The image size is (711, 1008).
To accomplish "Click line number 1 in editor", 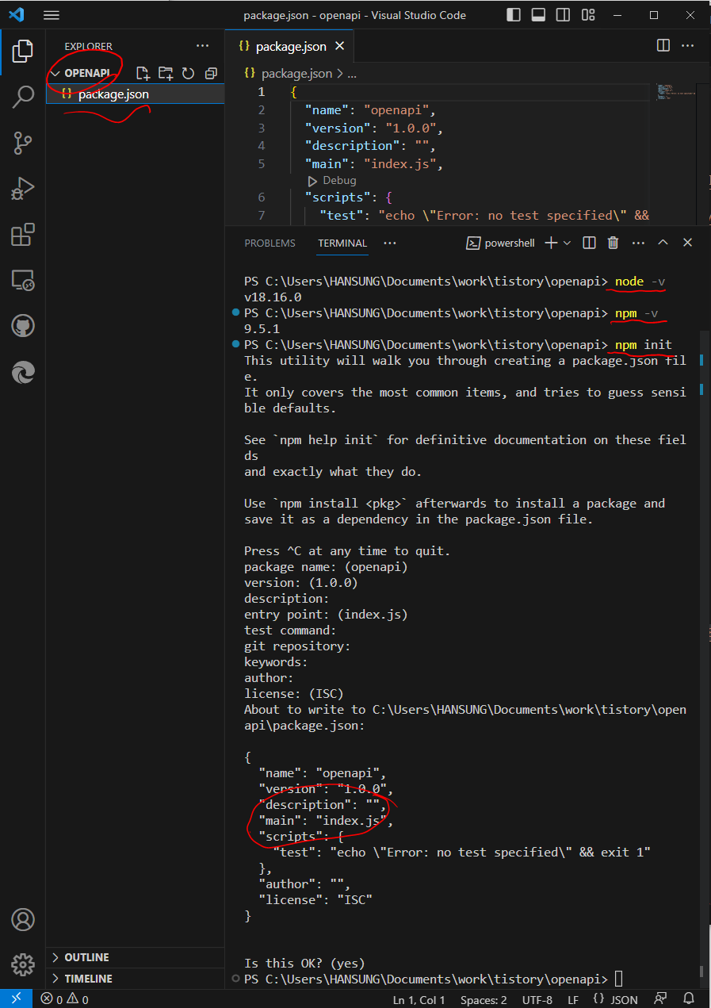I will [261, 92].
